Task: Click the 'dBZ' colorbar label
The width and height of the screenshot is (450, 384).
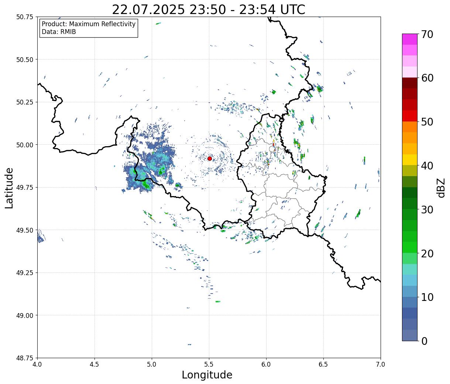Action: pos(441,187)
